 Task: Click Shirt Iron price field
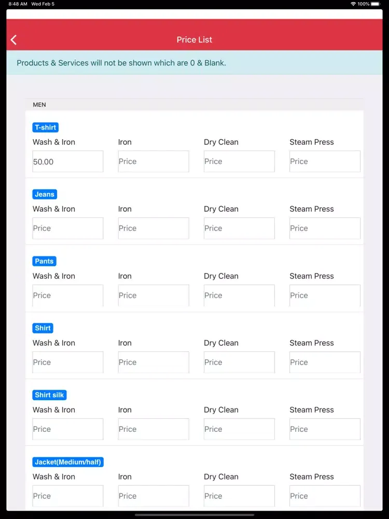click(154, 362)
